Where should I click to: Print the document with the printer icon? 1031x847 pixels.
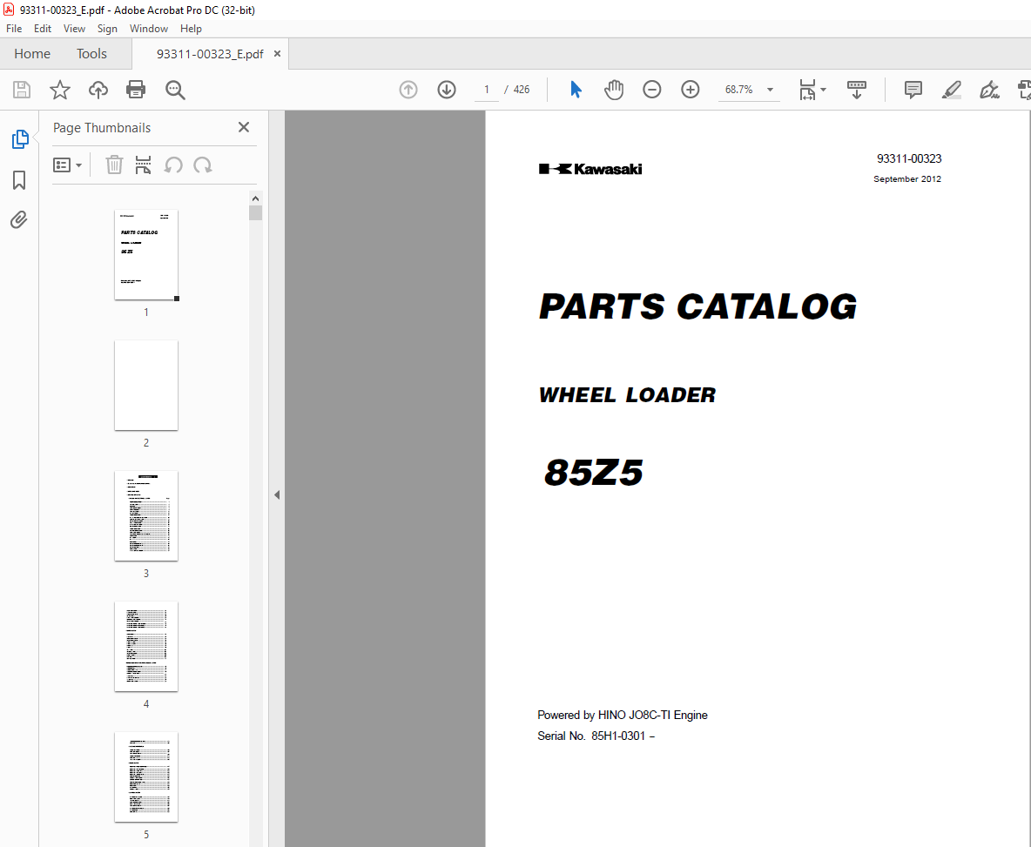coord(136,90)
